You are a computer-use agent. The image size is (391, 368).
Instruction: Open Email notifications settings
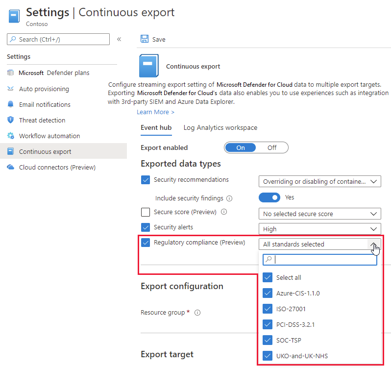tap(45, 104)
